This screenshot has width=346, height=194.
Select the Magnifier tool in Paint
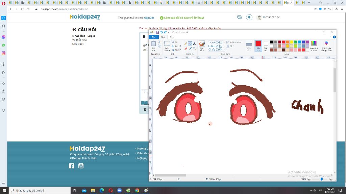click(194, 48)
